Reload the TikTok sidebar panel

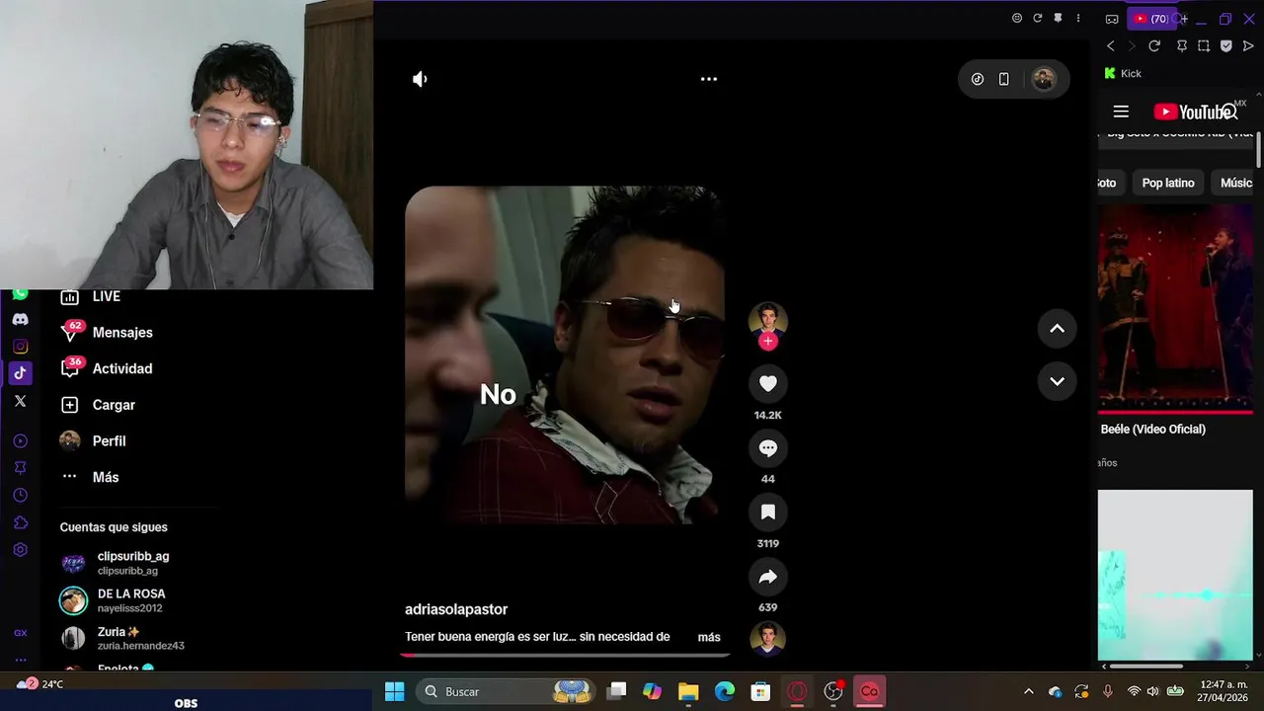tap(1038, 18)
